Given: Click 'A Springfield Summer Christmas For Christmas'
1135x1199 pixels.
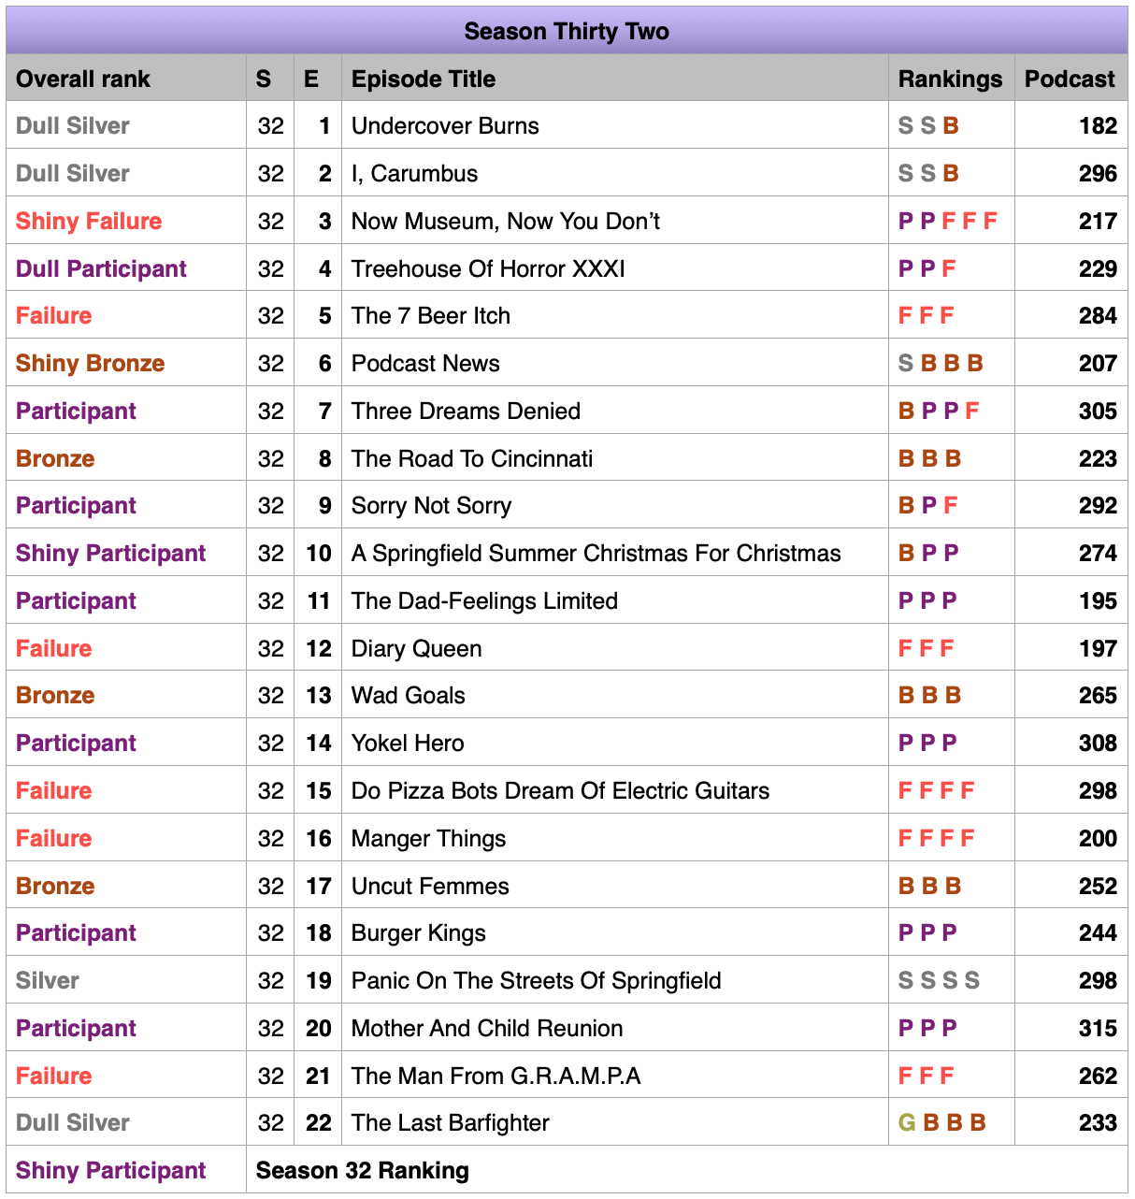Looking at the screenshot, I should (x=596, y=553).
